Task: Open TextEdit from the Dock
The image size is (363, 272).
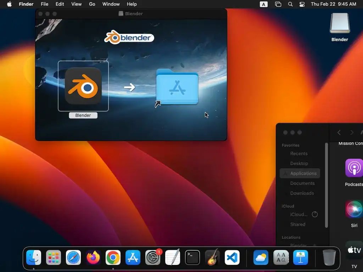Action: (173, 257)
